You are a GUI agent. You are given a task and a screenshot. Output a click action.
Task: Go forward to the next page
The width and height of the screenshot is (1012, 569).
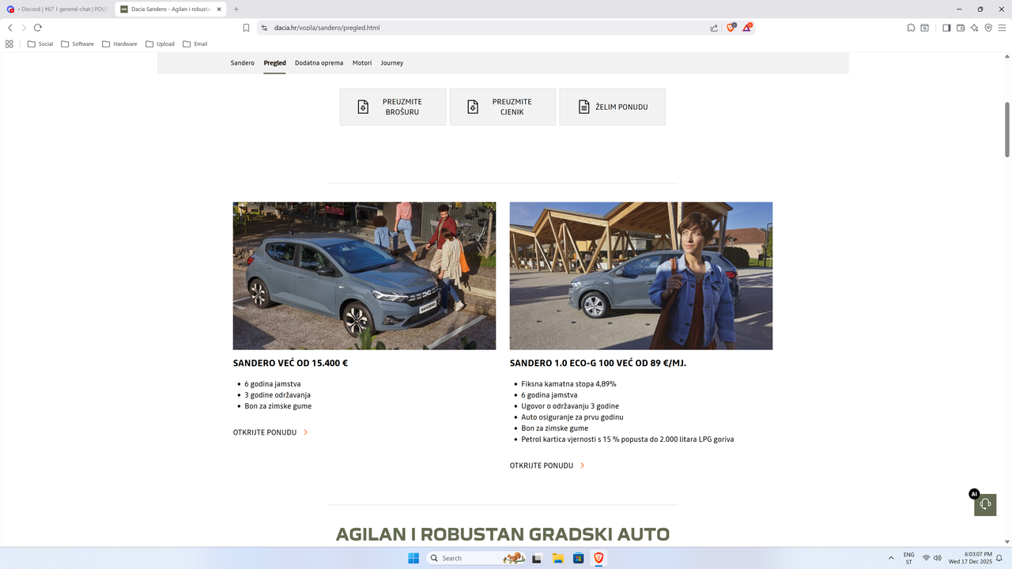click(24, 28)
